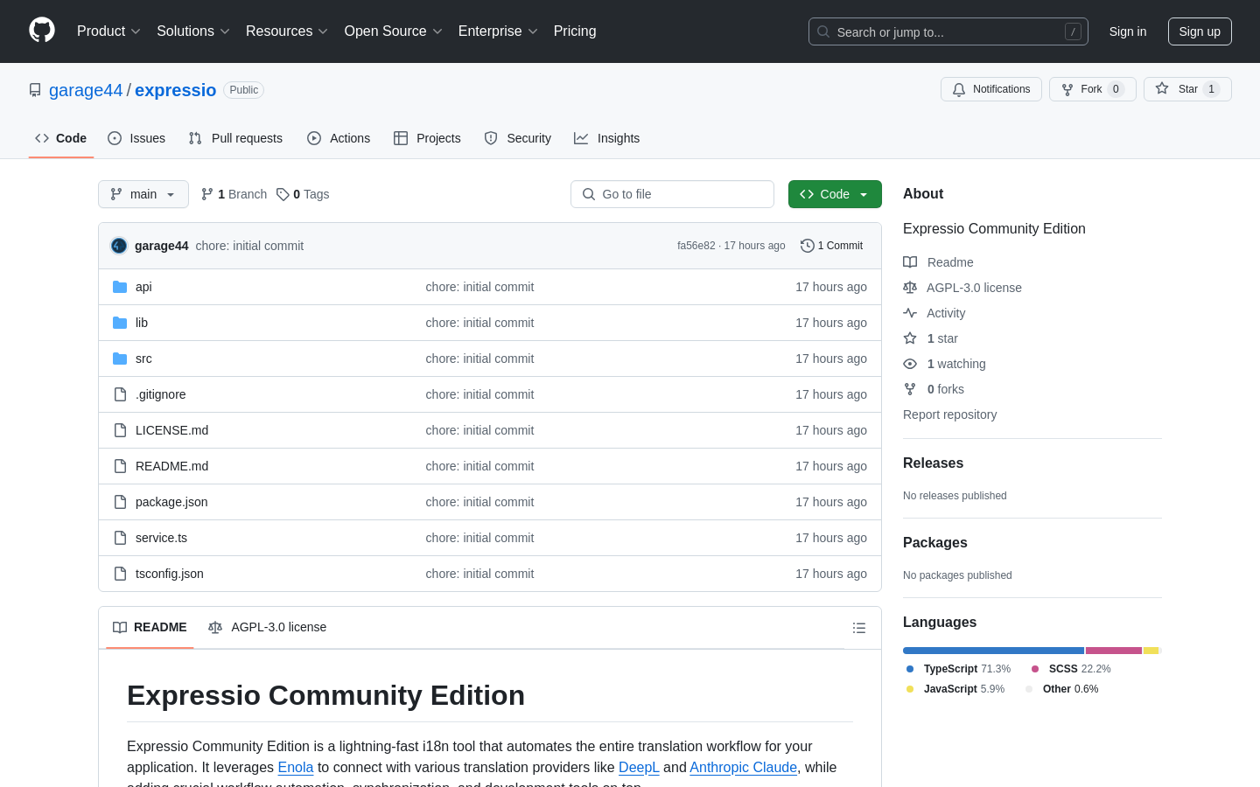Open the Enola link in README
Image resolution: width=1260 pixels, height=787 pixels.
point(296,767)
